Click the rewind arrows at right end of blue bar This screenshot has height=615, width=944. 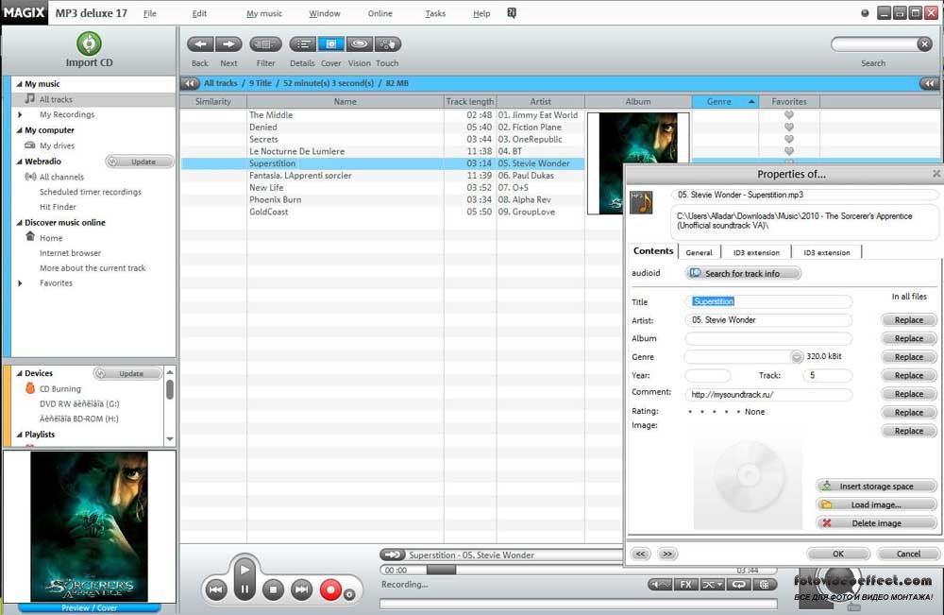(x=929, y=83)
